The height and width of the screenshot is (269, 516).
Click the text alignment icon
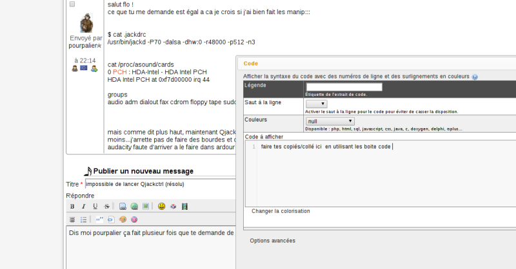coord(72,219)
